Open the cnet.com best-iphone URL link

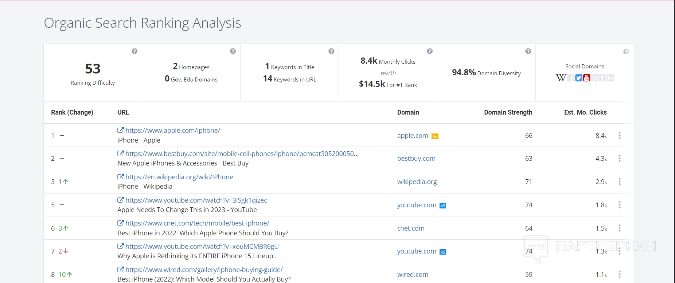click(197, 223)
